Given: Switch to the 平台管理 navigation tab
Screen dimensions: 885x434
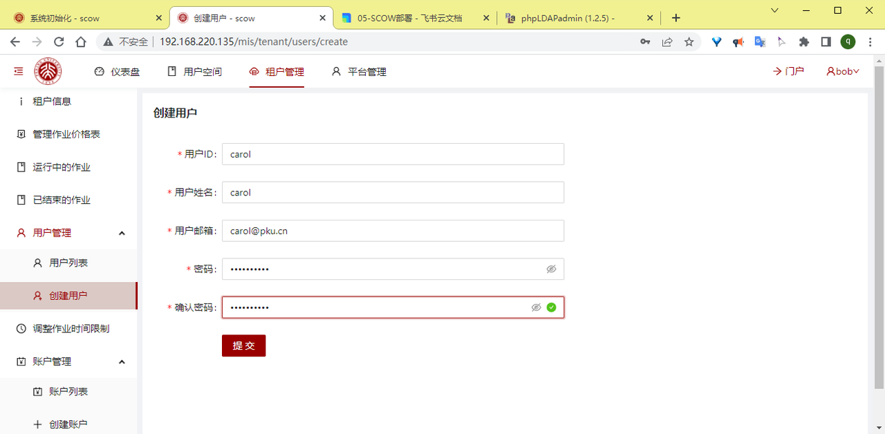Looking at the screenshot, I should (x=359, y=71).
